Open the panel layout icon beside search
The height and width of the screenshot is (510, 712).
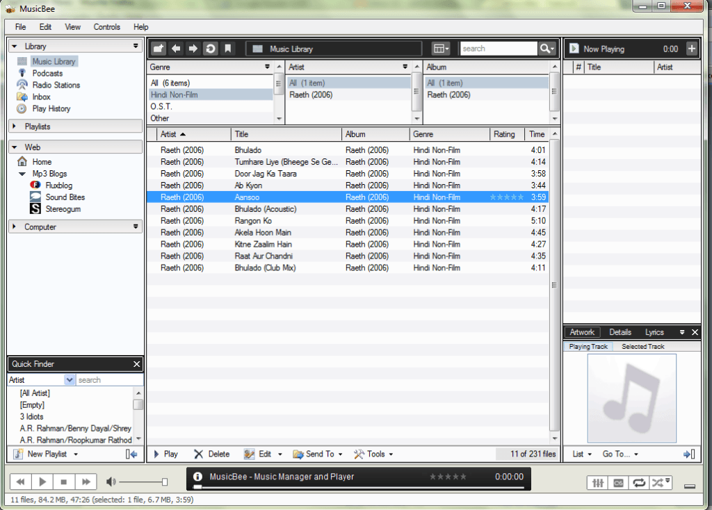[x=440, y=49]
